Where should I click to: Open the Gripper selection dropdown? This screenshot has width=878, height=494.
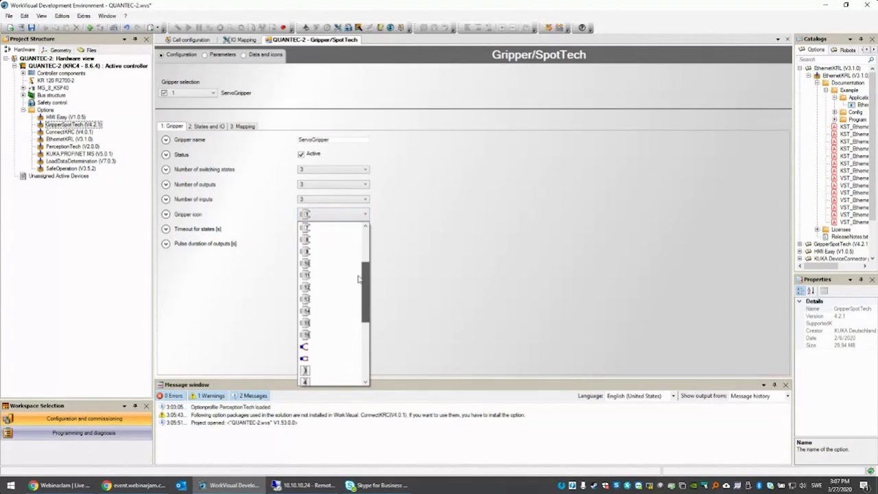213,93
